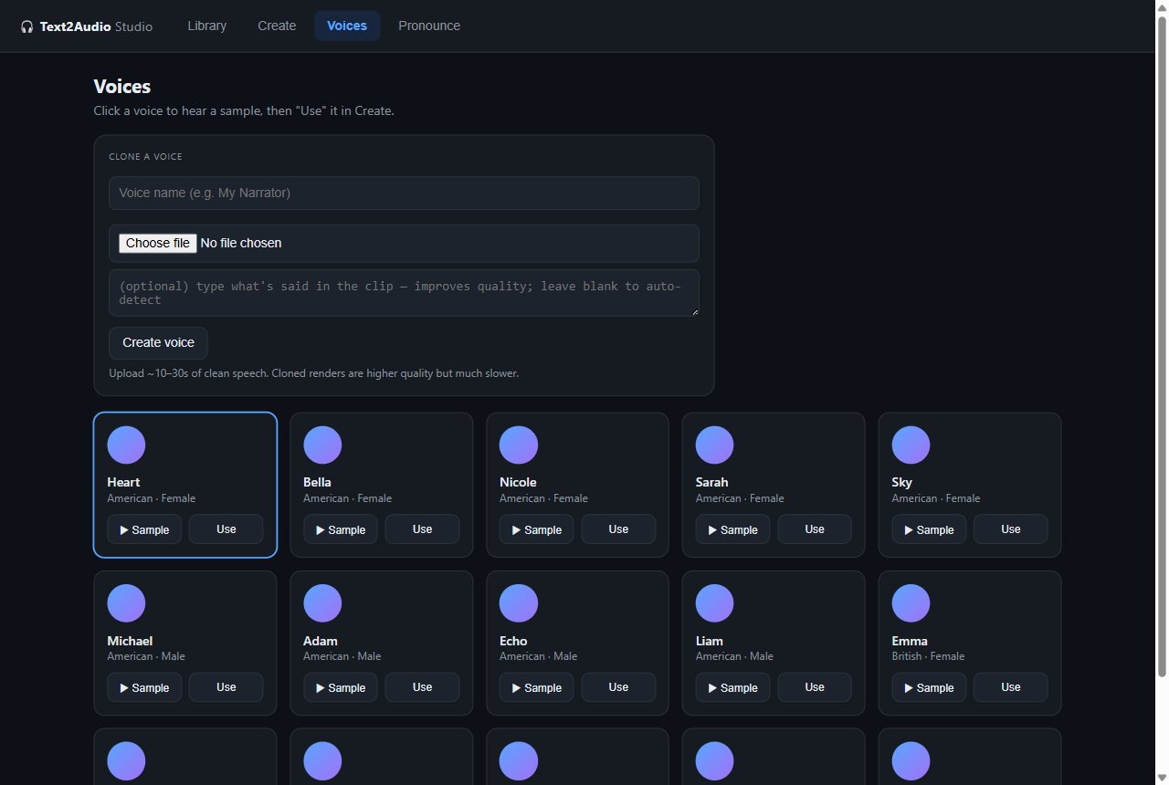Click the Create voice button
This screenshot has height=785, width=1169.
pos(158,342)
